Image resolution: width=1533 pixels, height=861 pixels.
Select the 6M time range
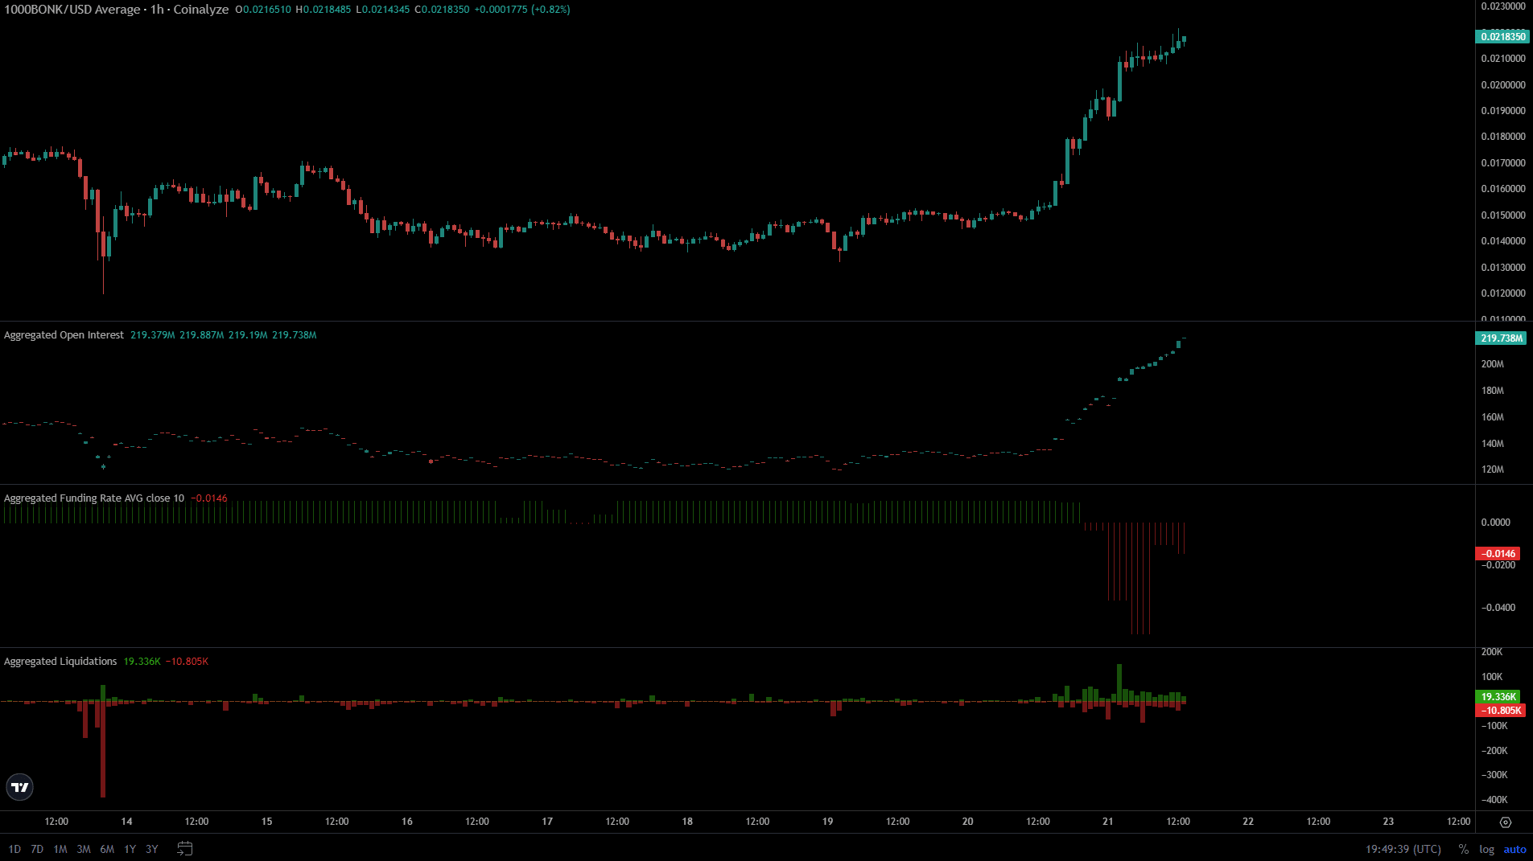coord(107,849)
